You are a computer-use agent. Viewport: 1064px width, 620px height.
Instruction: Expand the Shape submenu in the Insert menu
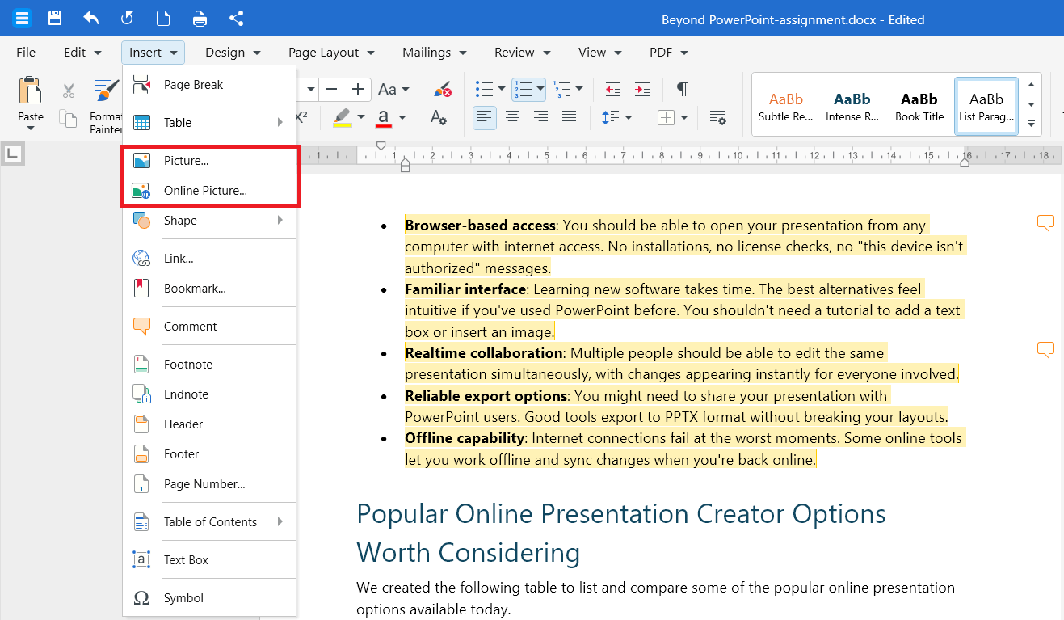pyautogui.click(x=209, y=221)
